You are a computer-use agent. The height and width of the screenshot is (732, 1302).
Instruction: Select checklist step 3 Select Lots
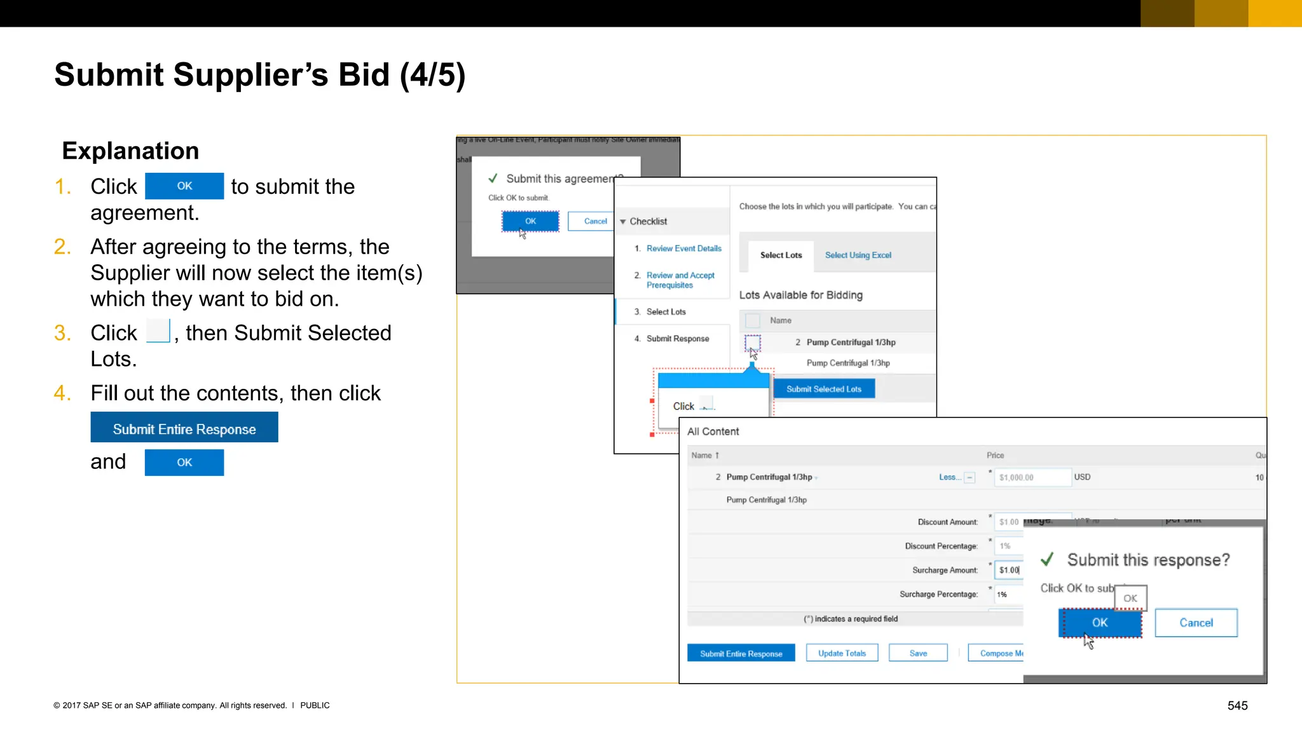coord(666,312)
